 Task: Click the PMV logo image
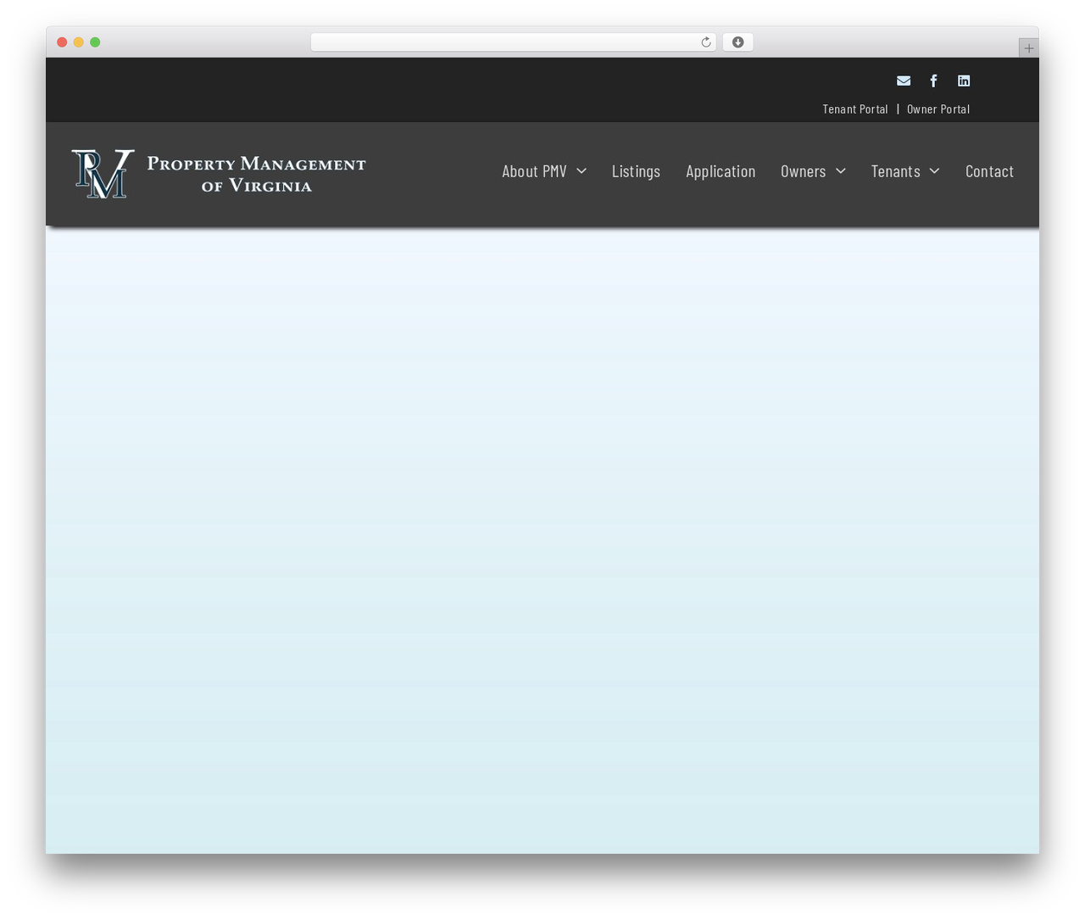(103, 174)
